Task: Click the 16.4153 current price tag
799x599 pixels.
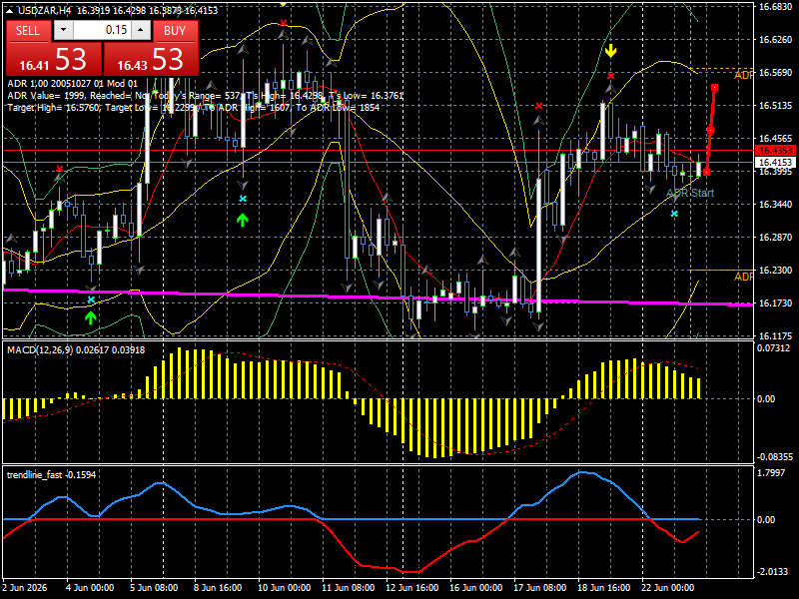Action: pyautogui.click(x=776, y=163)
